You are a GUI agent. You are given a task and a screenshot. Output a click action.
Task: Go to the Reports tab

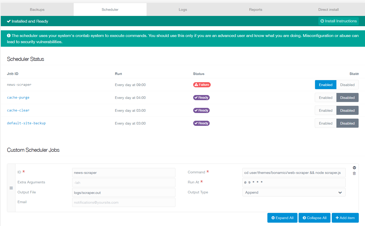coord(256,10)
